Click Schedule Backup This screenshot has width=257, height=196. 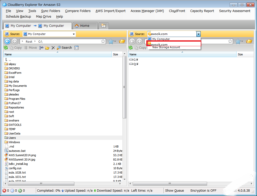(x=18, y=17)
